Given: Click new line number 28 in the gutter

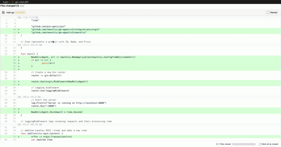Looking at the screenshot, I should pyautogui.click(x=14, y=57).
